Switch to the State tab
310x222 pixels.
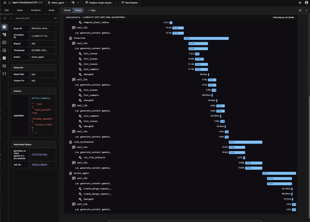[20, 10]
